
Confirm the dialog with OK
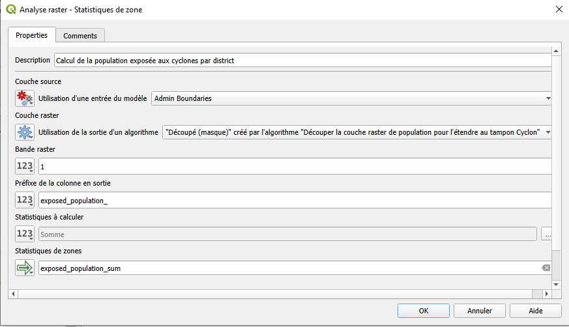[x=423, y=311]
